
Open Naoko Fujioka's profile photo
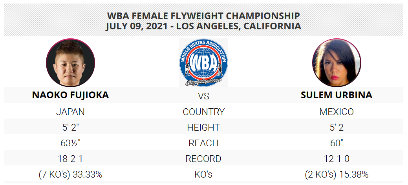click(71, 63)
